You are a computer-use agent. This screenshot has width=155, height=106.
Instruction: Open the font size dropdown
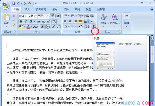48,16
